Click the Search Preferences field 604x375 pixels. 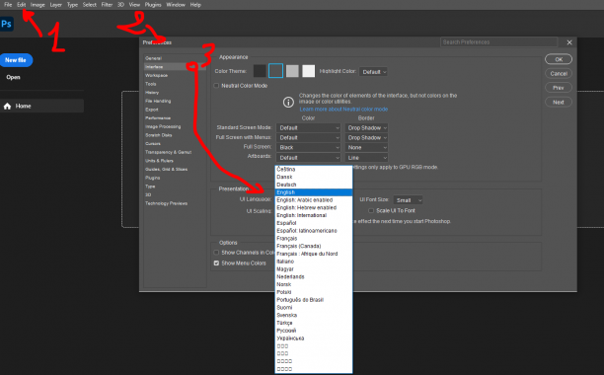pyautogui.click(x=498, y=42)
